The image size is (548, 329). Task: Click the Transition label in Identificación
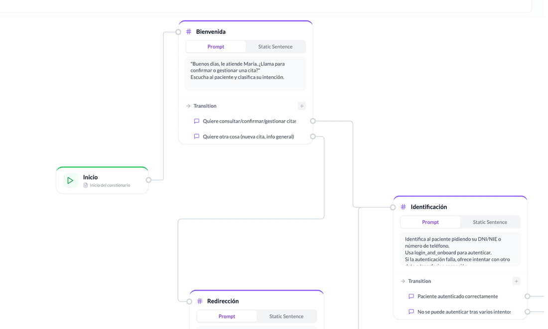[x=419, y=281]
